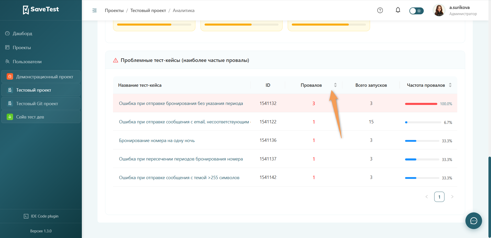The image size is (491, 238).
Task: Select Демонстрационный проект in the sidebar
Action: pyautogui.click(x=41, y=77)
